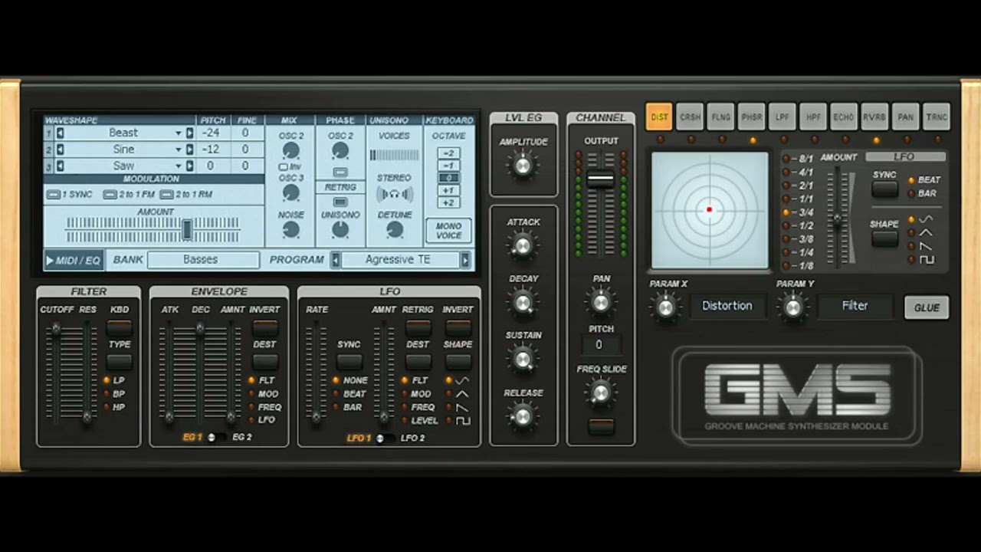Screen dimensions: 981x552
Task: Click the envelope INVERT button
Action: (265, 328)
